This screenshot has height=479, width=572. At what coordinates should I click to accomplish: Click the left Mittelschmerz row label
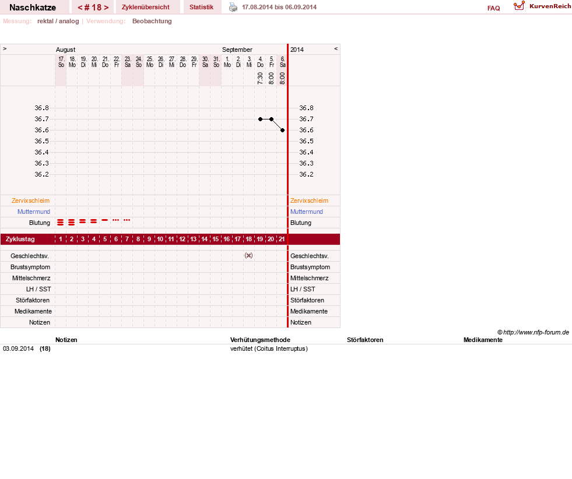pyautogui.click(x=31, y=278)
